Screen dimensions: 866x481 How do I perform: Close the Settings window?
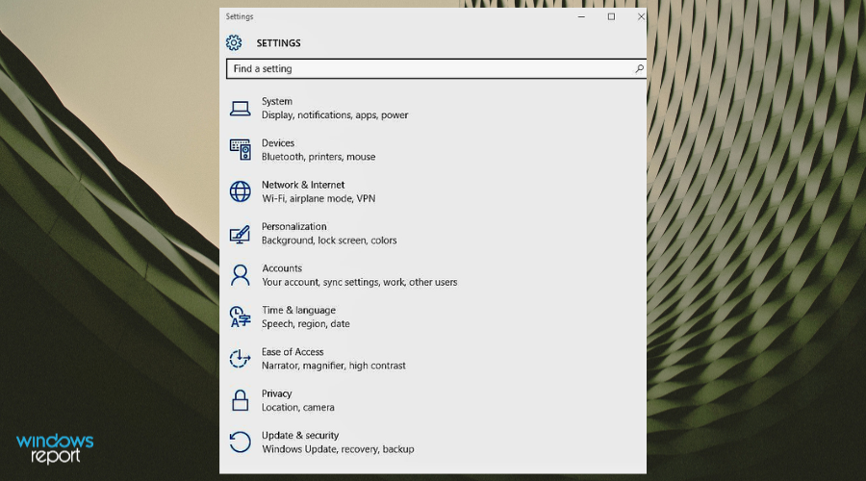coord(641,16)
